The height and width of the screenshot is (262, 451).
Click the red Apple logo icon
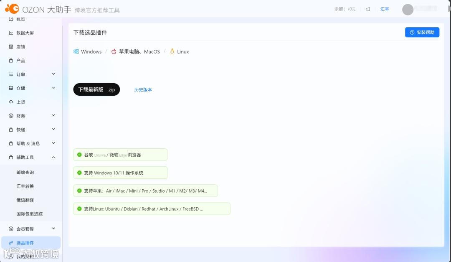114,51
